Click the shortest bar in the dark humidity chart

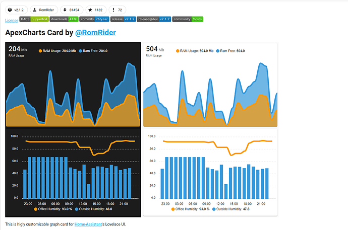89,191
